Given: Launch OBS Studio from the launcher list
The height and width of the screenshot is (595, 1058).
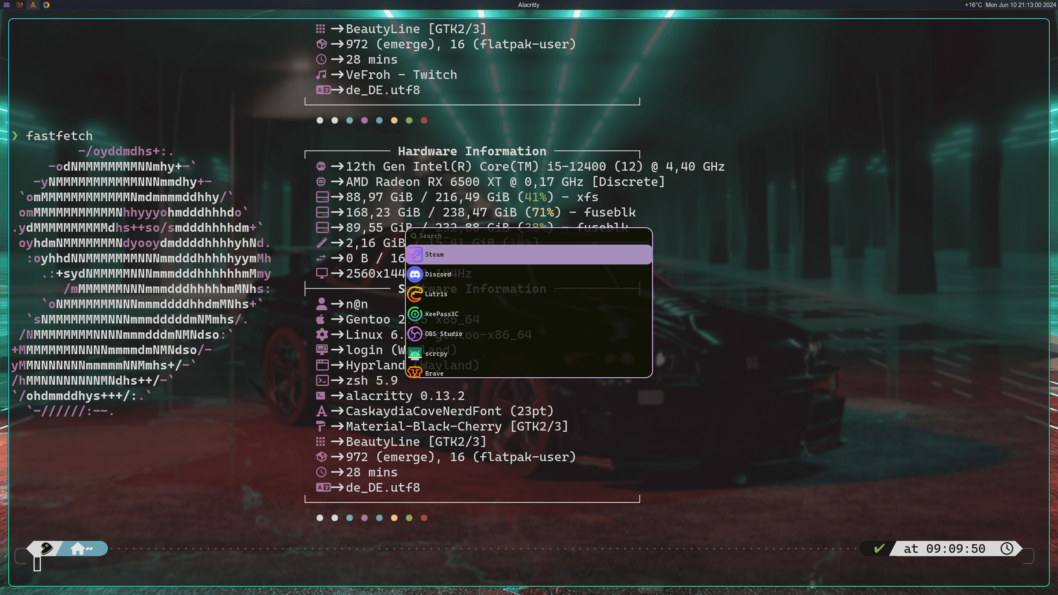Looking at the screenshot, I should tap(529, 334).
